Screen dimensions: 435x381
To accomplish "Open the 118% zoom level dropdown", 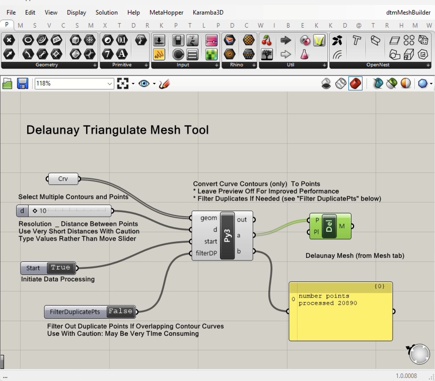I will pyautogui.click(x=110, y=83).
